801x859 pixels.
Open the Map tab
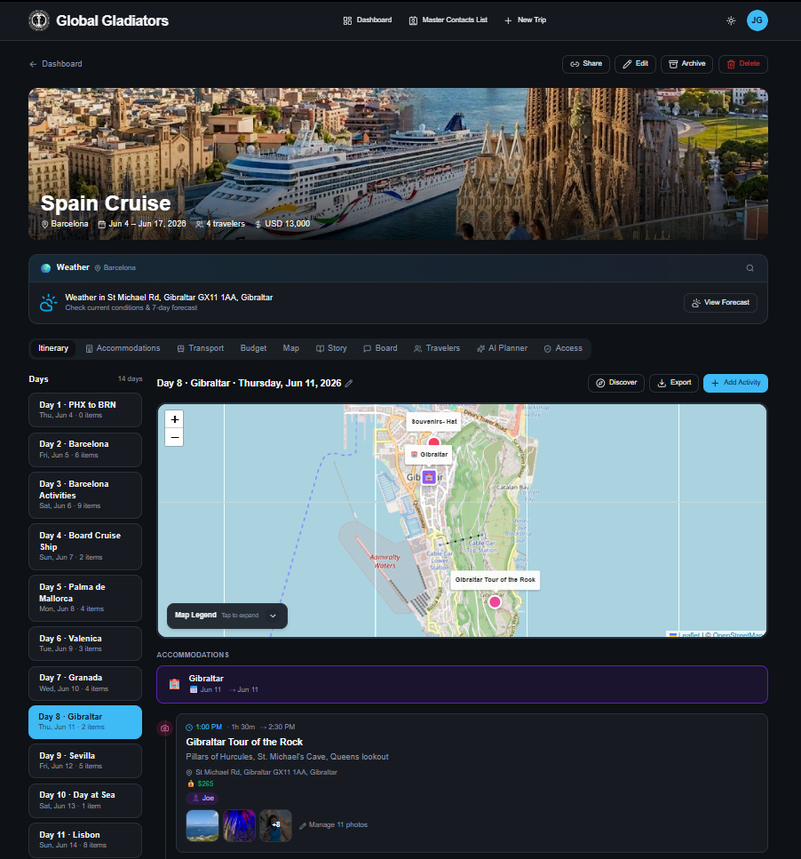click(291, 348)
